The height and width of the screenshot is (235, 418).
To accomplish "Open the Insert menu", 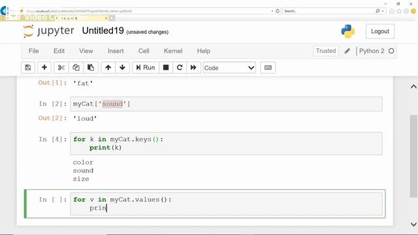I will click(x=116, y=51).
